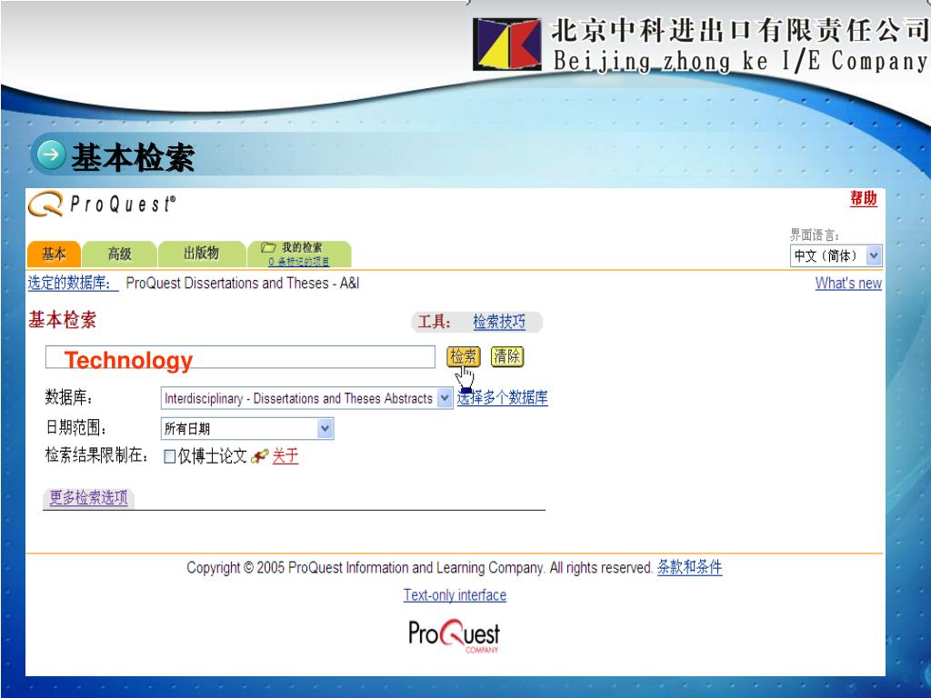Open the Text-only interface link

[455, 594]
